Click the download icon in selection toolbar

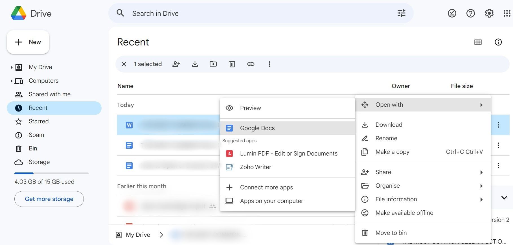[x=195, y=64]
